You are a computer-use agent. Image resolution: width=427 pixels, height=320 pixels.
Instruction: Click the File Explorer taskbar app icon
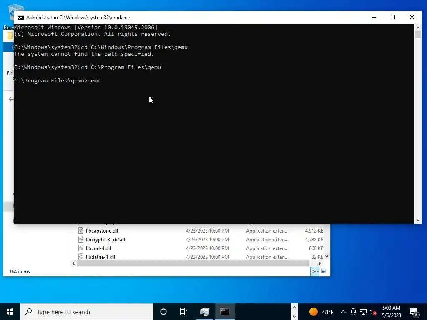[x=204, y=312]
